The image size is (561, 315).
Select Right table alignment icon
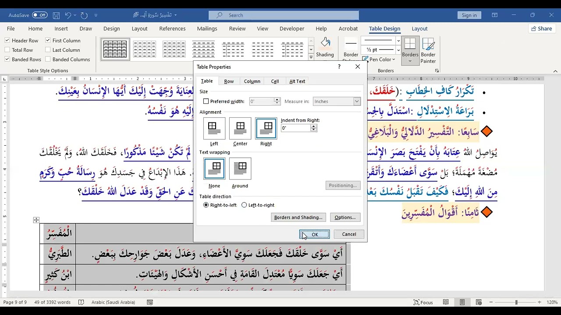click(x=266, y=128)
